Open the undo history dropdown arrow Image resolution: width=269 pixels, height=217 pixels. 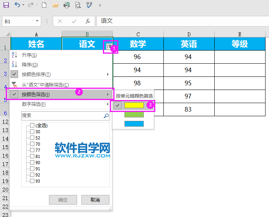coord(24,5)
